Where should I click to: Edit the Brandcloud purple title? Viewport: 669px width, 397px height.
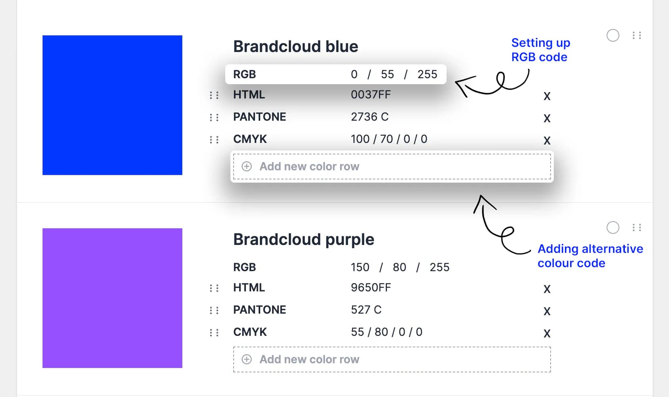click(x=304, y=239)
